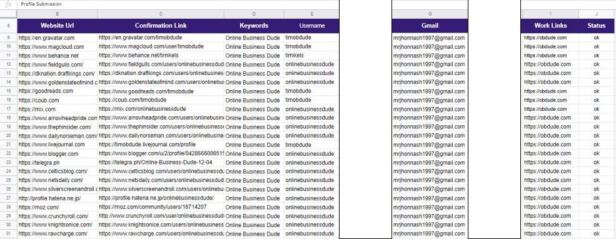This screenshot has width=616, height=239.
Task: Click the https://goodreads.com website cell
Action: click(58, 91)
